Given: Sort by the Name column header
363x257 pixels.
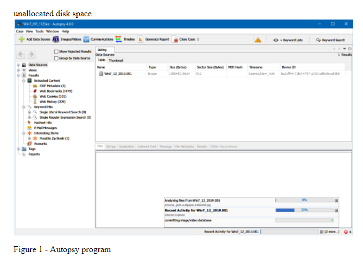Looking at the screenshot, I should [121, 67].
